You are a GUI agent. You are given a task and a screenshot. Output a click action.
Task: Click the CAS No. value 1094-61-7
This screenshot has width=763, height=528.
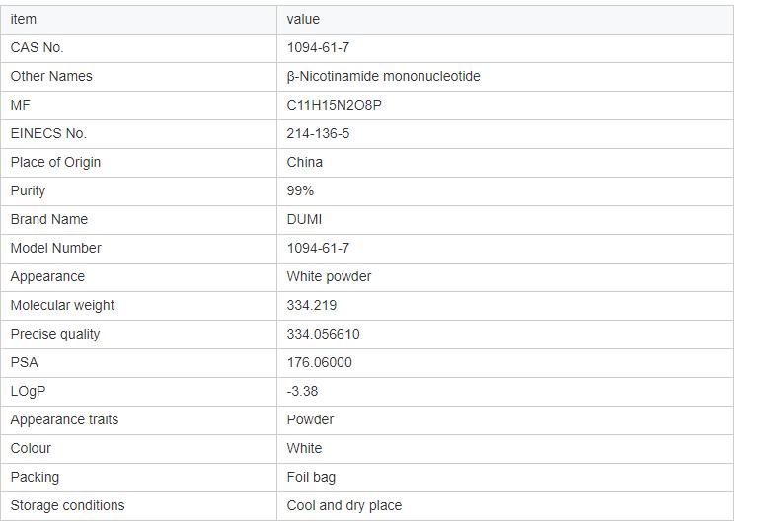pyautogui.click(x=318, y=47)
